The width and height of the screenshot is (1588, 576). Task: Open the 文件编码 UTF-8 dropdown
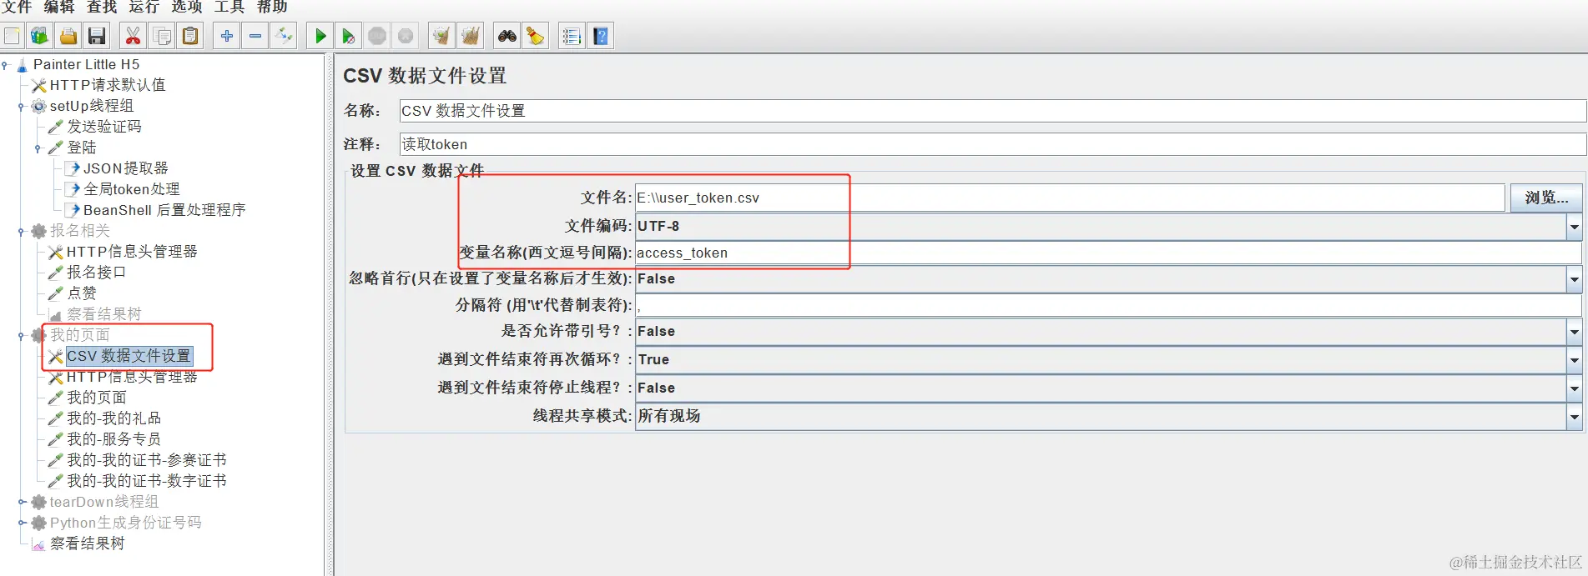coord(1574,227)
